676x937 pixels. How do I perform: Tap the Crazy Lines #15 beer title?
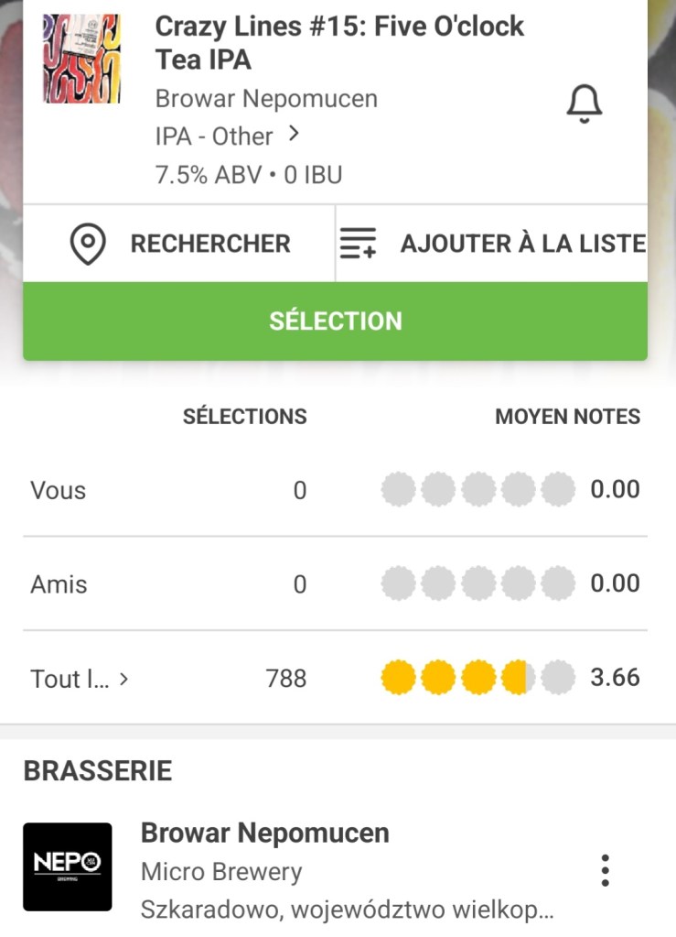(339, 42)
